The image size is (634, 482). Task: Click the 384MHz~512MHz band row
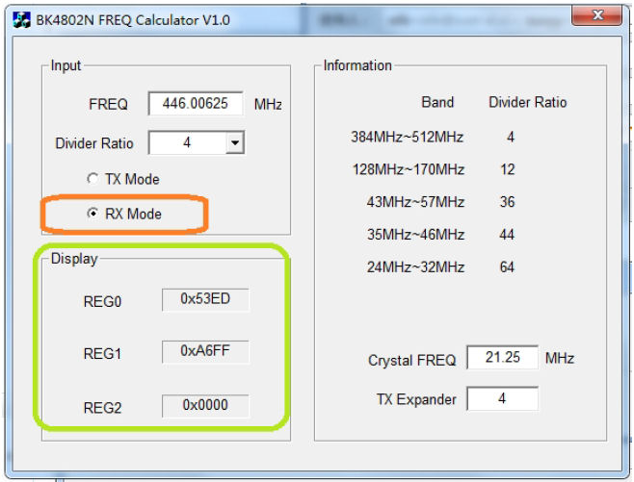point(433,137)
